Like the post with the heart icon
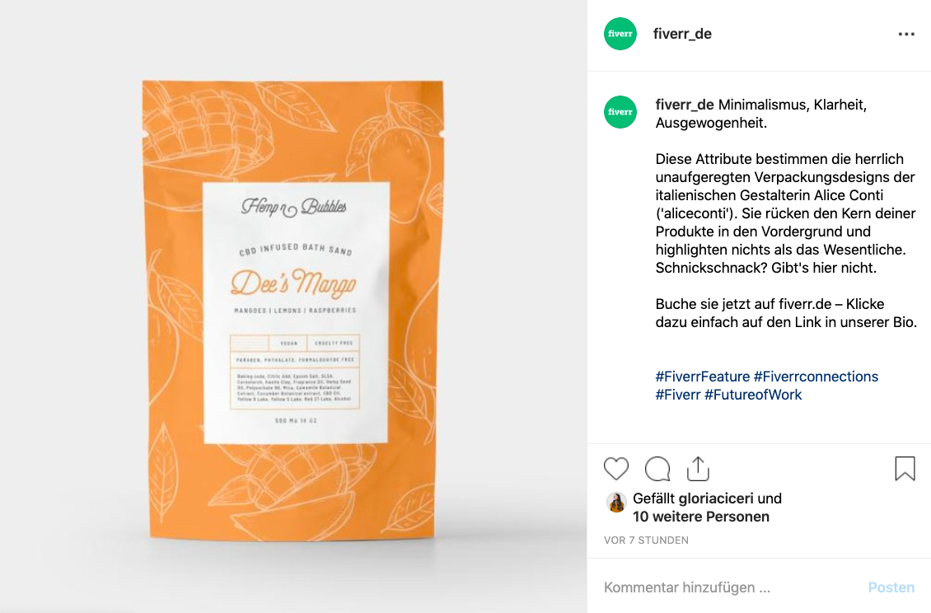 tap(615, 469)
